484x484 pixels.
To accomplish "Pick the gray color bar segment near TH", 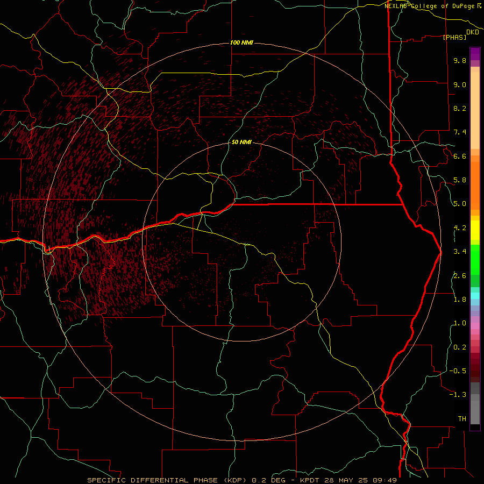I will click(x=475, y=412).
